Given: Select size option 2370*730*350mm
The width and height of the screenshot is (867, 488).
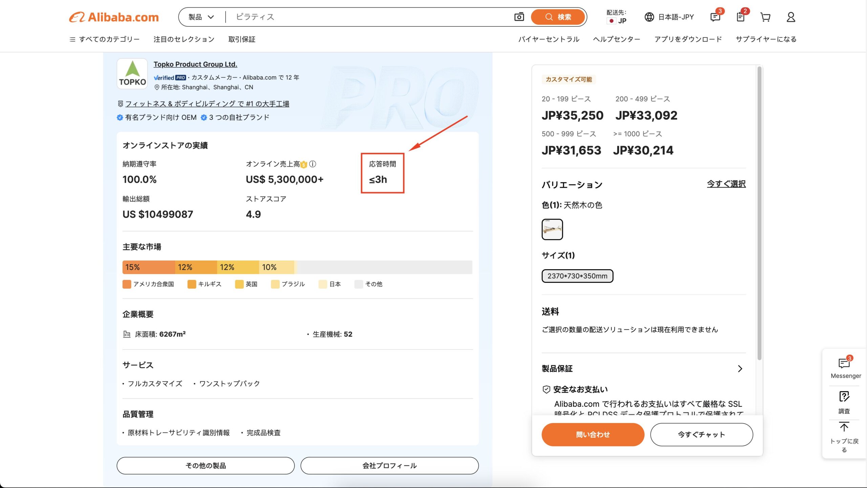Looking at the screenshot, I should (x=577, y=276).
